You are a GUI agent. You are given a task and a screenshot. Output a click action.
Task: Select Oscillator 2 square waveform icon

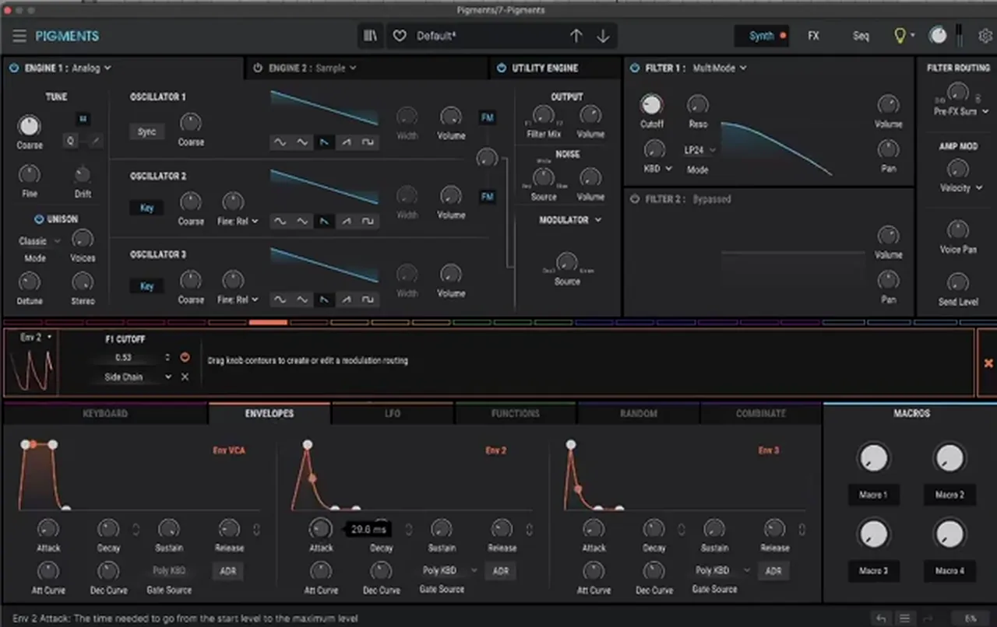coord(368,222)
